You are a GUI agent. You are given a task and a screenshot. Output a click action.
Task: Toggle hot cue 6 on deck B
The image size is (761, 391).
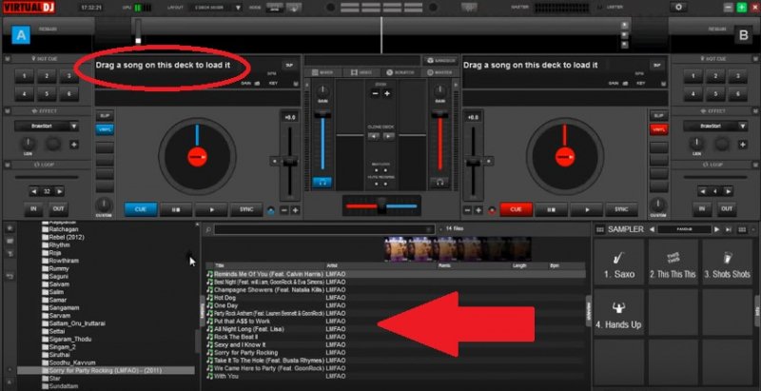tap(738, 93)
